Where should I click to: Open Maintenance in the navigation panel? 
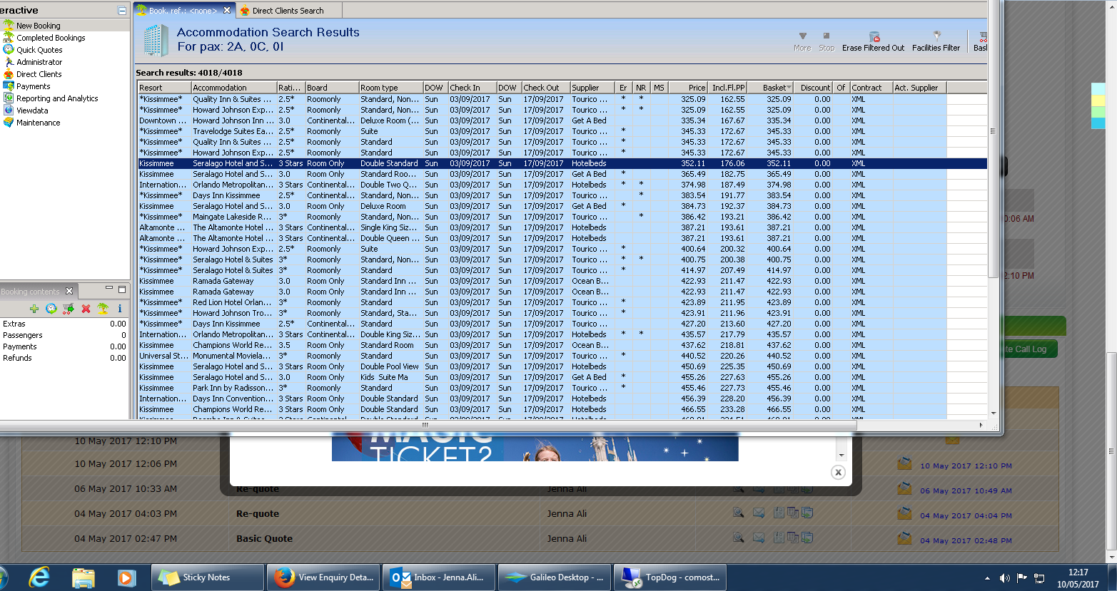point(39,123)
